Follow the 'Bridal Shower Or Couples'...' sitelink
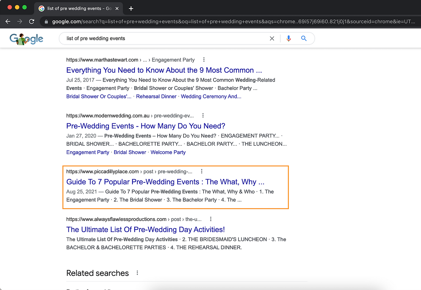Image resolution: width=421 pixels, height=290 pixels. [x=99, y=96]
